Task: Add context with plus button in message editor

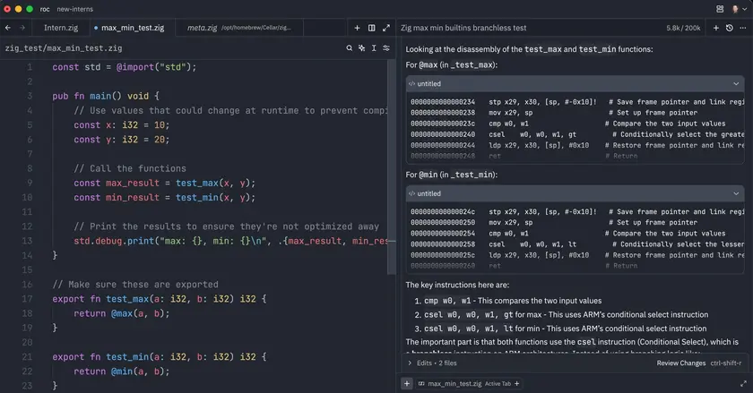Action: coord(407,383)
